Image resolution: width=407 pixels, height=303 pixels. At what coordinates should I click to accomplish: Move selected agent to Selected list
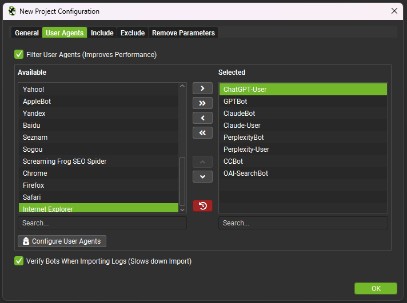[202, 88]
